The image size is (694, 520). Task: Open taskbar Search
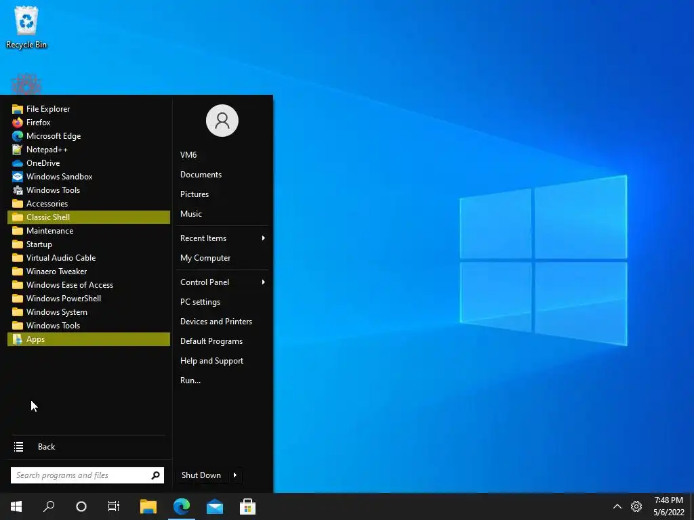click(x=49, y=506)
